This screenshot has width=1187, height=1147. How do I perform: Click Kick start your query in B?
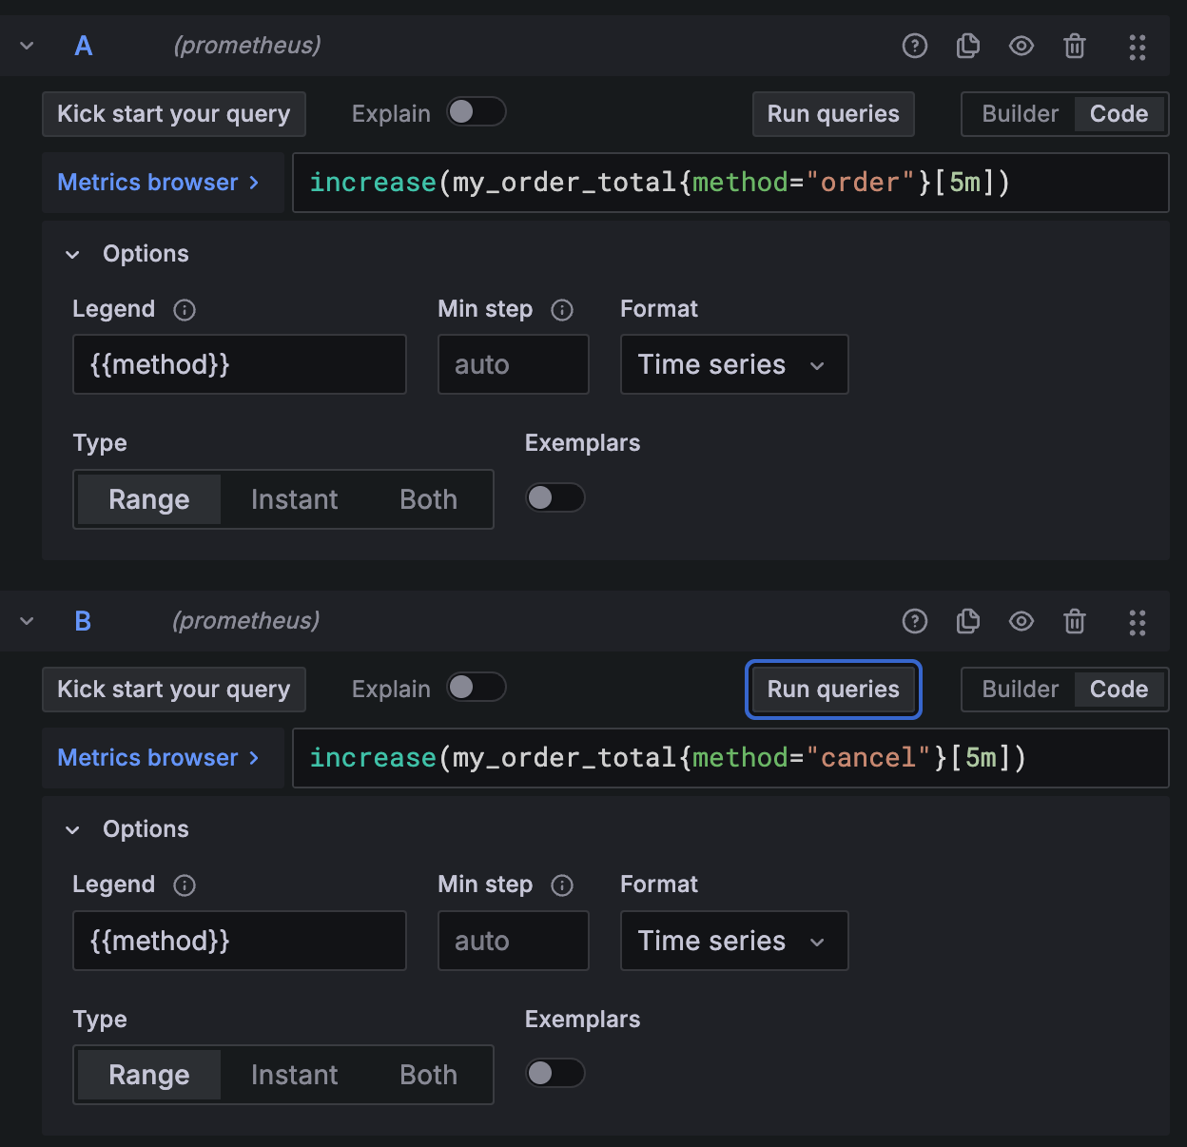174,690
